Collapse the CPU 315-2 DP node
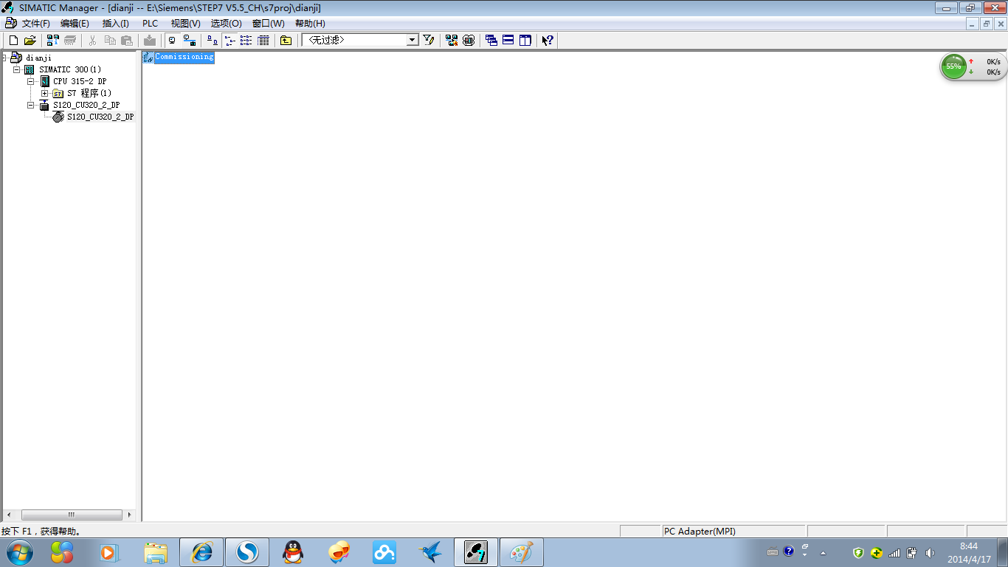The width and height of the screenshot is (1008, 567). pyautogui.click(x=31, y=81)
